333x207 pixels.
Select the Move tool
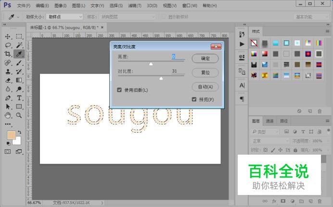tap(8, 37)
